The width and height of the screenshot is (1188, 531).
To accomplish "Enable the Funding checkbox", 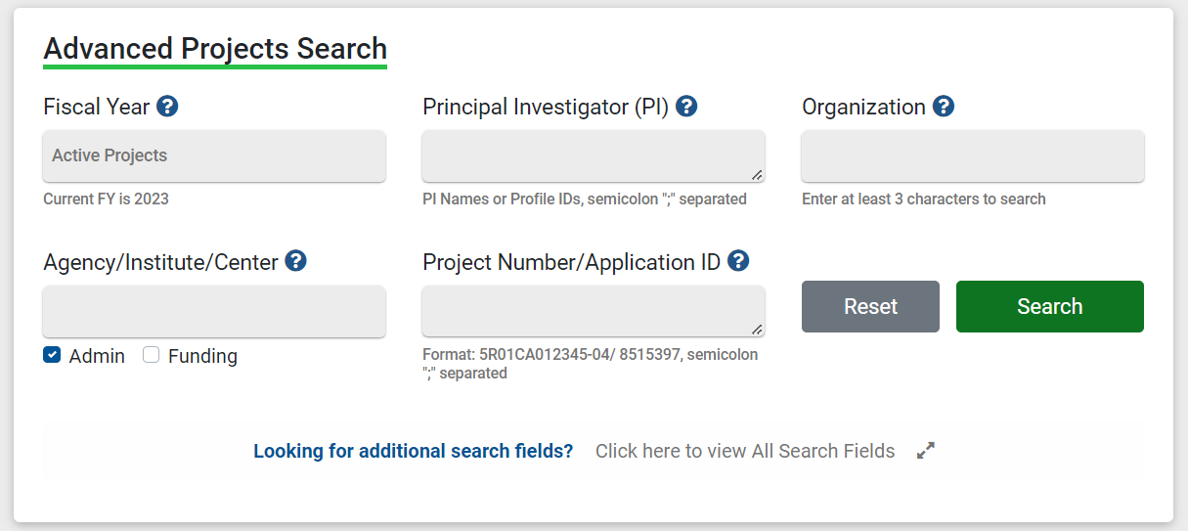I will click(152, 355).
